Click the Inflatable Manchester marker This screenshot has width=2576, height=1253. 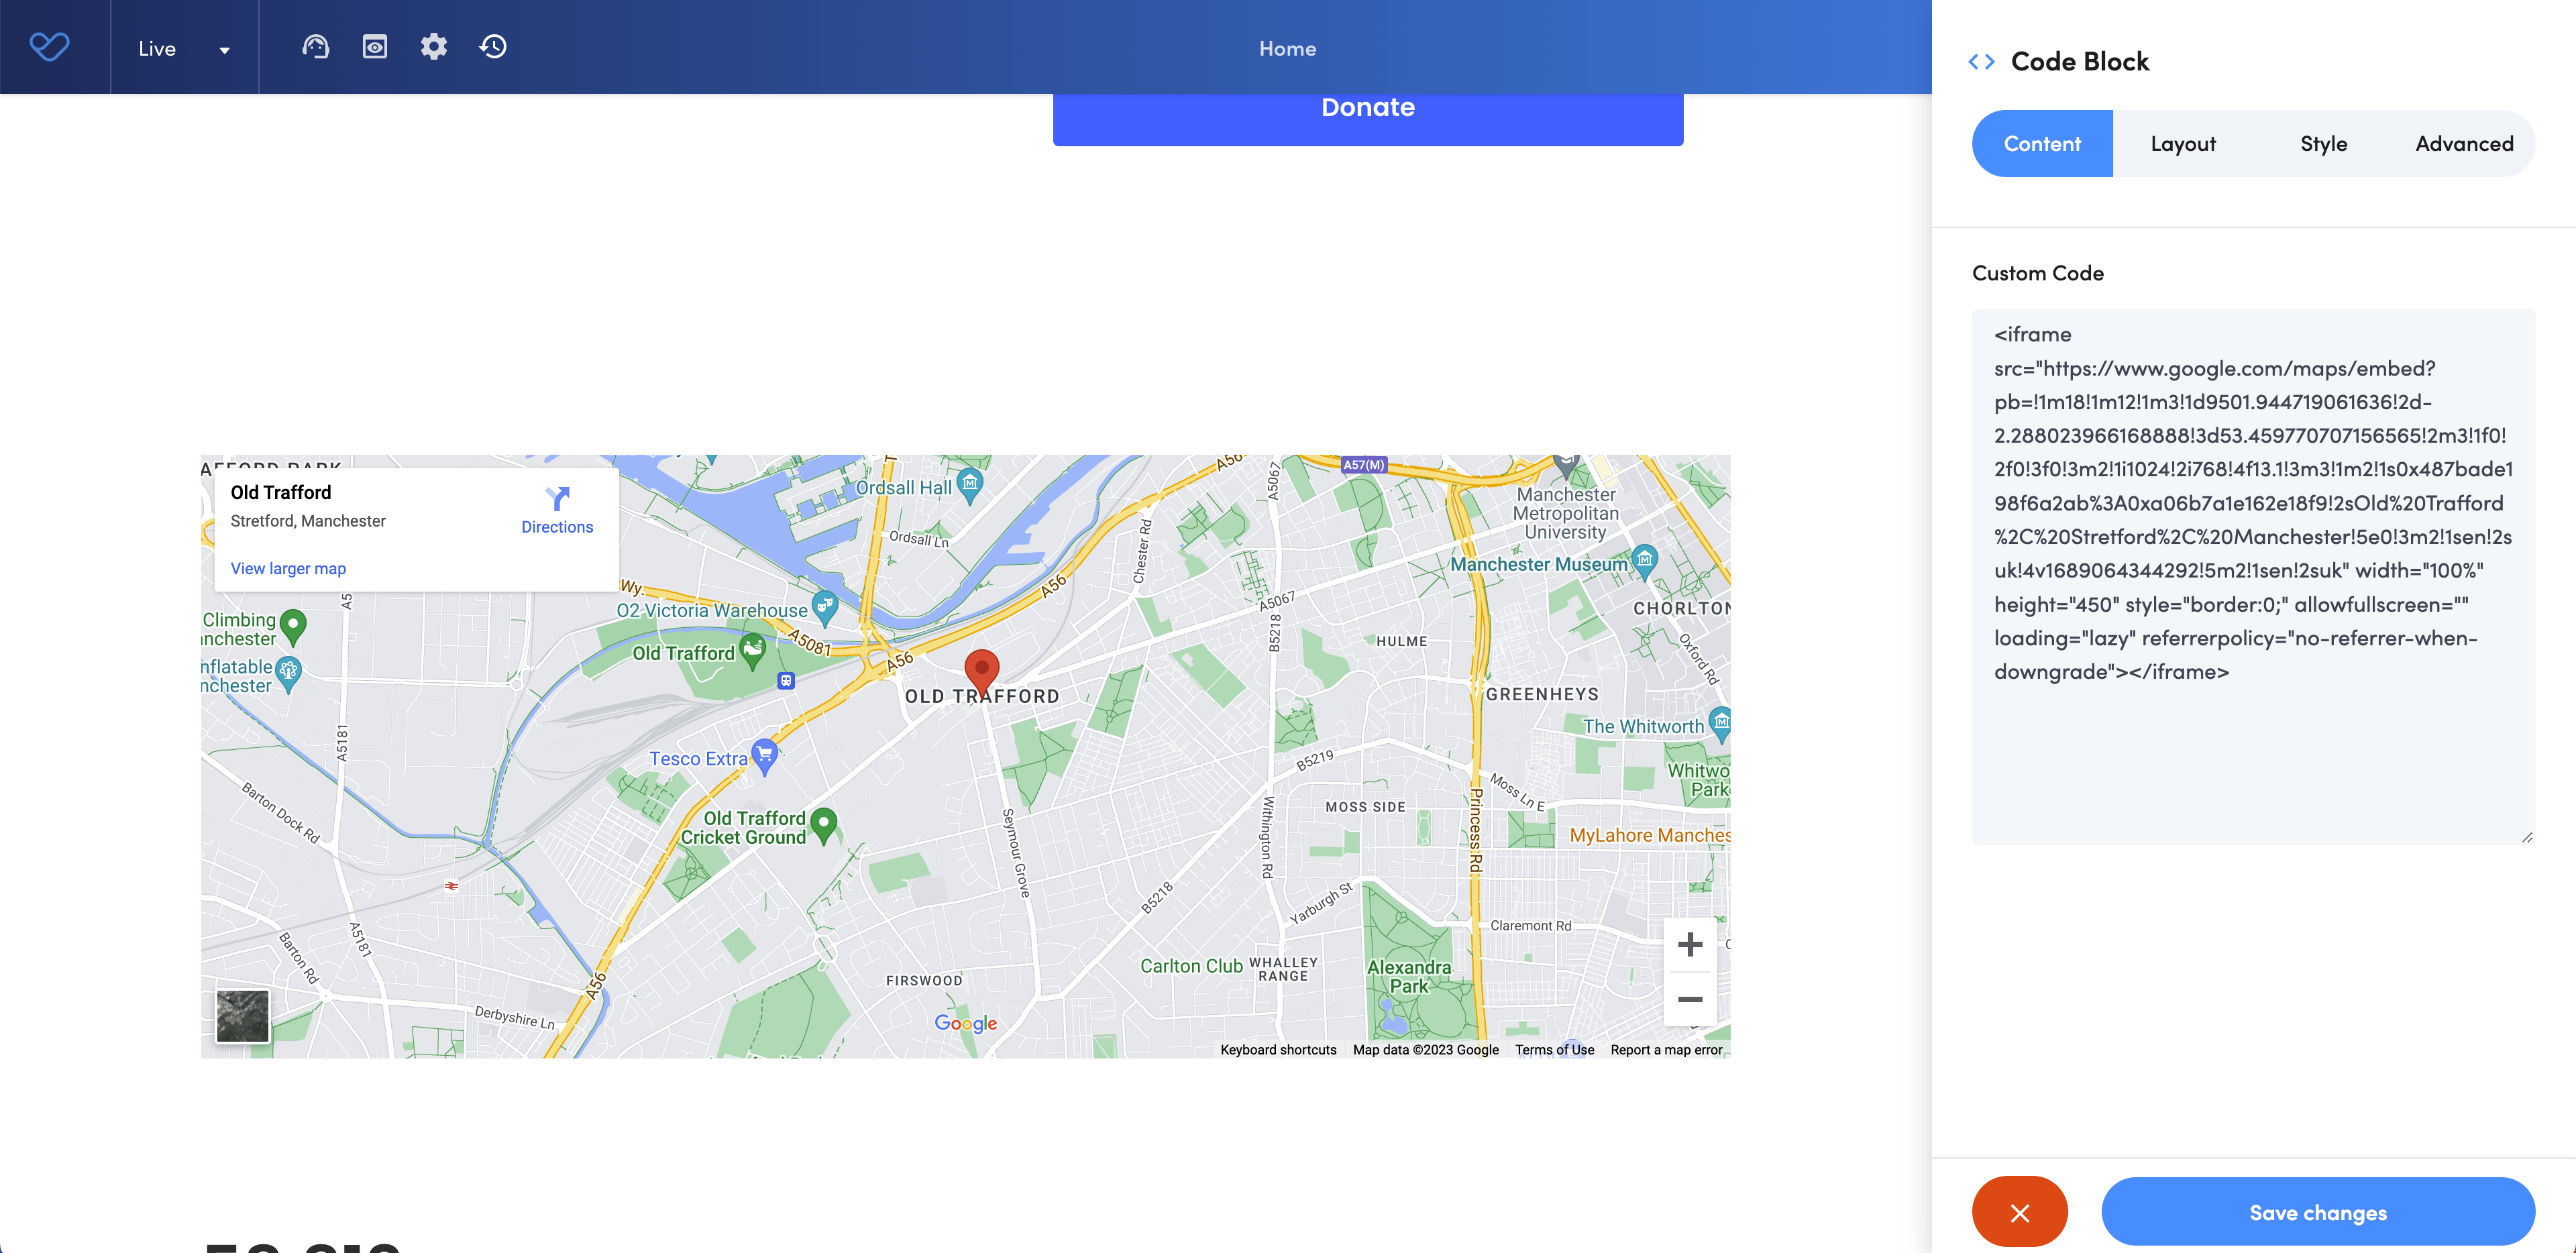tap(288, 673)
